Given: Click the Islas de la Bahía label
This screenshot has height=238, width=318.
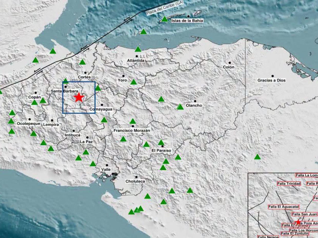Looking at the screenshot, I should point(187,21).
